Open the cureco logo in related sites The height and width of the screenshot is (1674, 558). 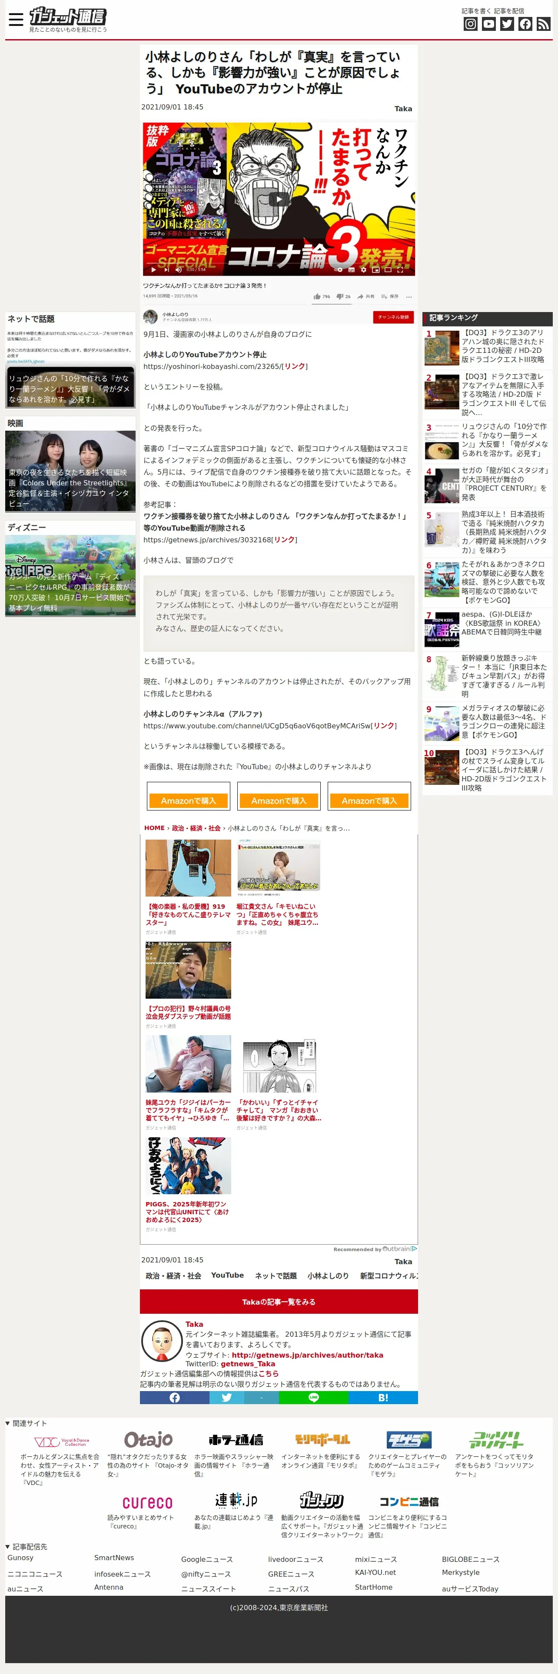click(x=147, y=1502)
